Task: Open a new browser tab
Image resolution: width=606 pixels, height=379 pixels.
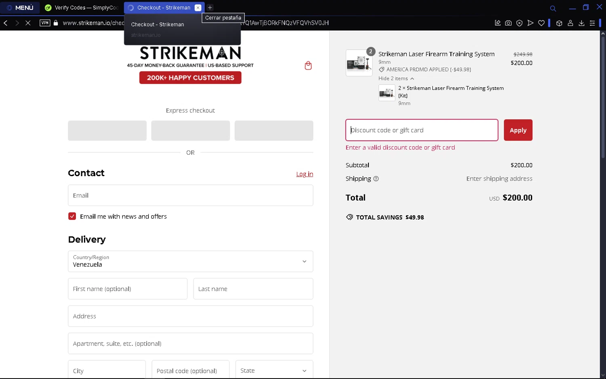Action: click(x=210, y=8)
